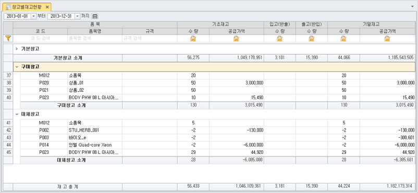
Task: Click value 1,049,178,951 in 기본창고 소계
Action: click(250, 58)
